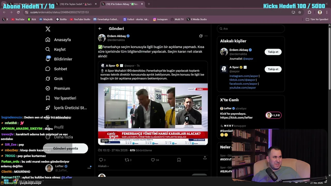This screenshot has width=331, height=186.
Task: Open Premium page
Action: (58, 88)
